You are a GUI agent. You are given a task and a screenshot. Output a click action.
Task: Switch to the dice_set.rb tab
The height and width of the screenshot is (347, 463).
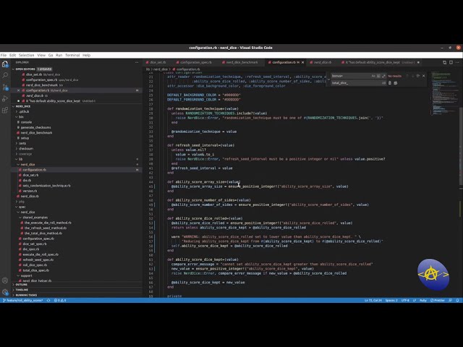(157, 62)
